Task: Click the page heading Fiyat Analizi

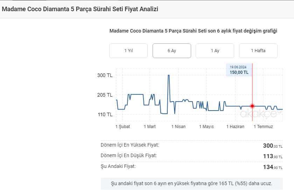Action: click(80, 9)
